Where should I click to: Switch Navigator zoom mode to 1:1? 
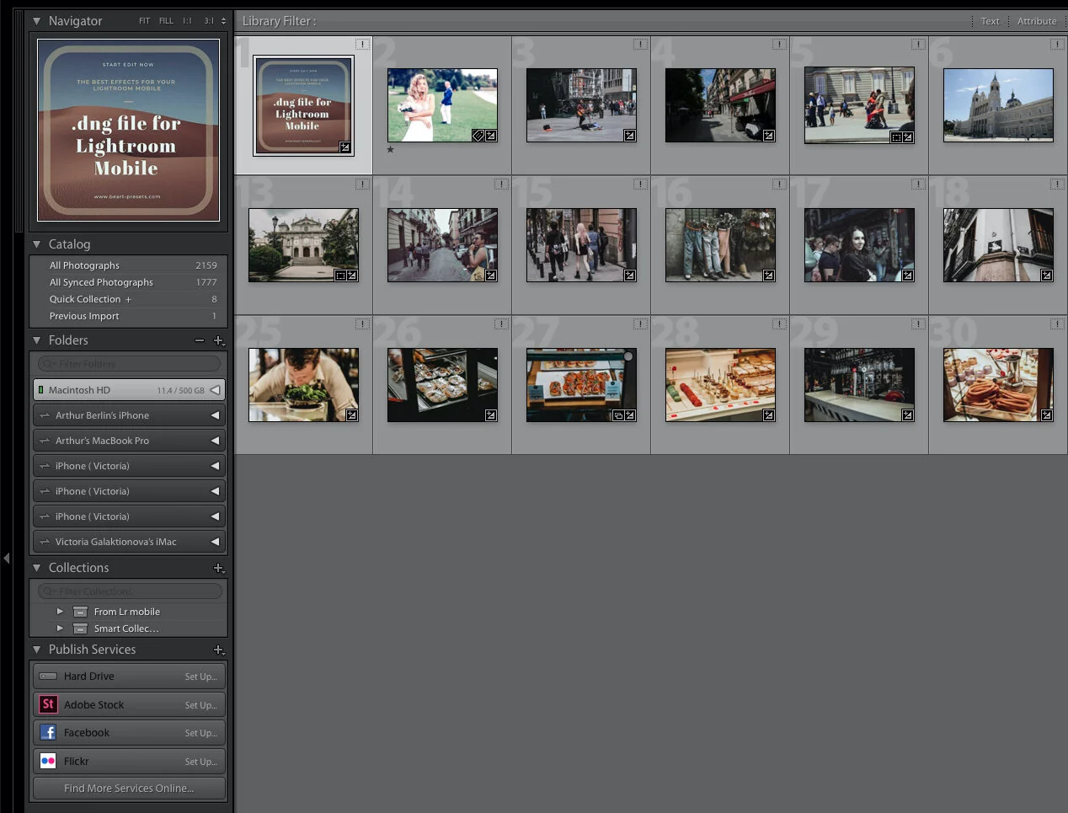point(187,20)
